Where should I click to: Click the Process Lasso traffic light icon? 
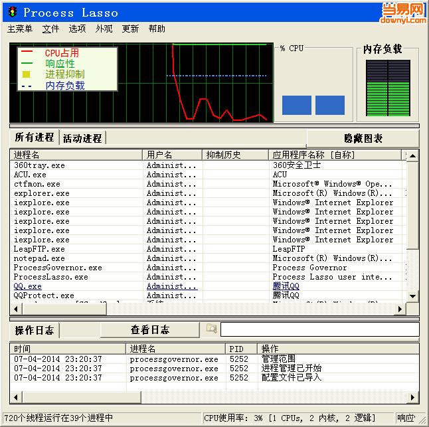pyautogui.click(x=11, y=12)
